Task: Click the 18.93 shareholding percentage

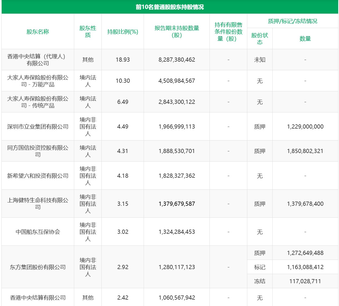Action: point(123,60)
